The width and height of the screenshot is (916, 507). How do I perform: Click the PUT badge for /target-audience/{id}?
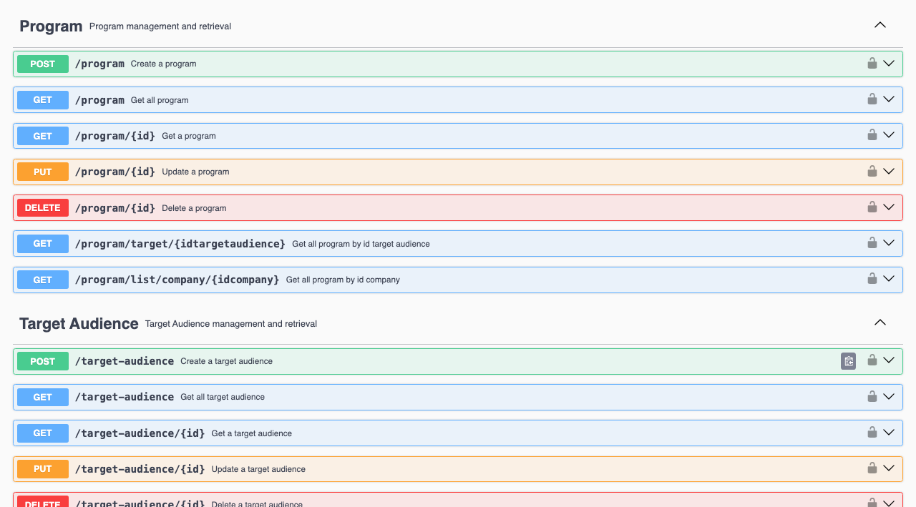pos(43,469)
